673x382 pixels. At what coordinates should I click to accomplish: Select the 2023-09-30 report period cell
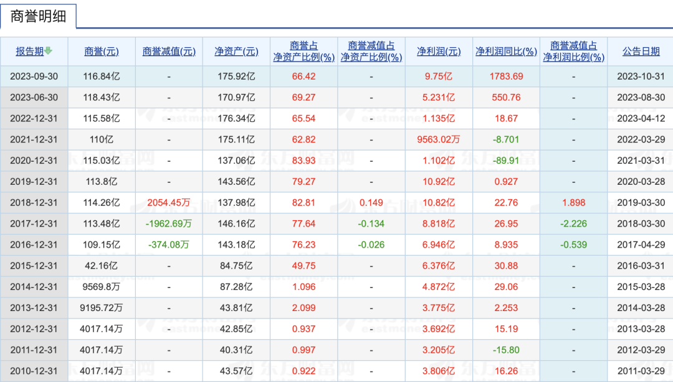34,77
